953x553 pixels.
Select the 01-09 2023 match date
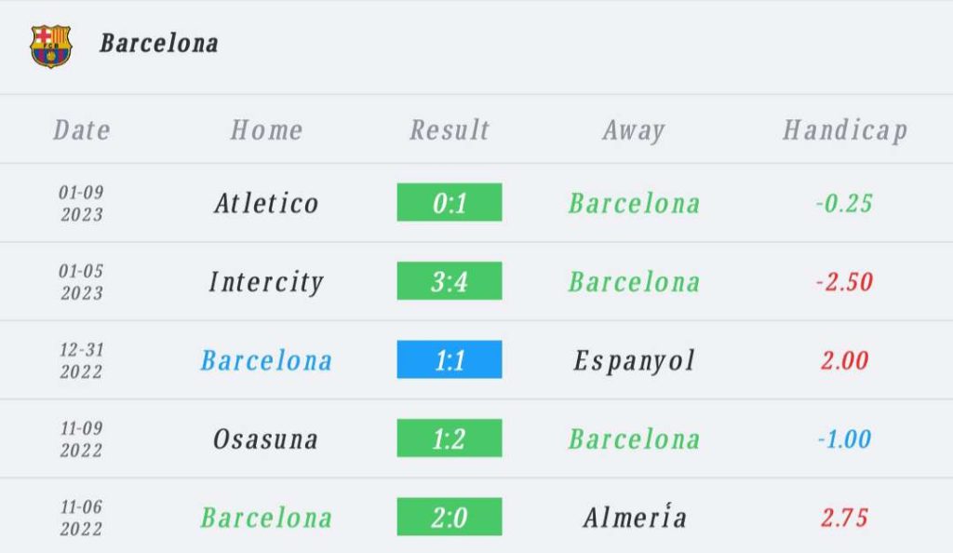[x=82, y=203]
